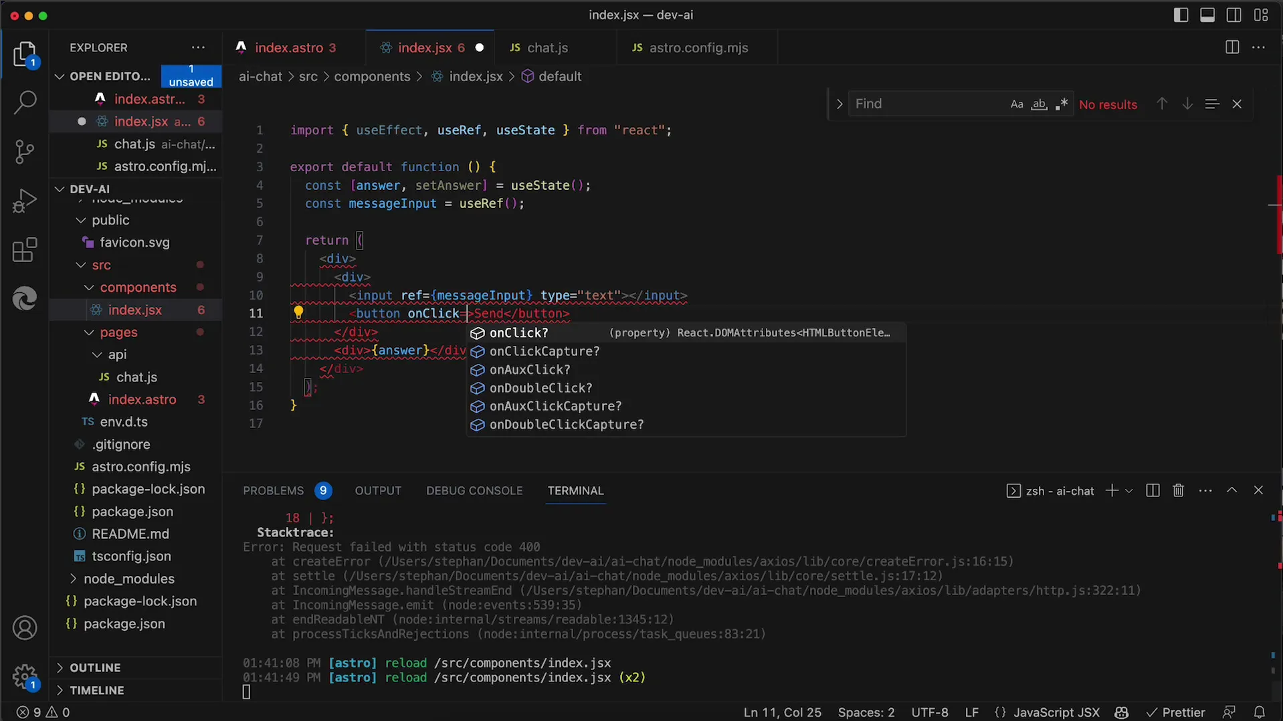Select onClickCapture? suggestion
The image size is (1283, 721).
pos(686,351)
